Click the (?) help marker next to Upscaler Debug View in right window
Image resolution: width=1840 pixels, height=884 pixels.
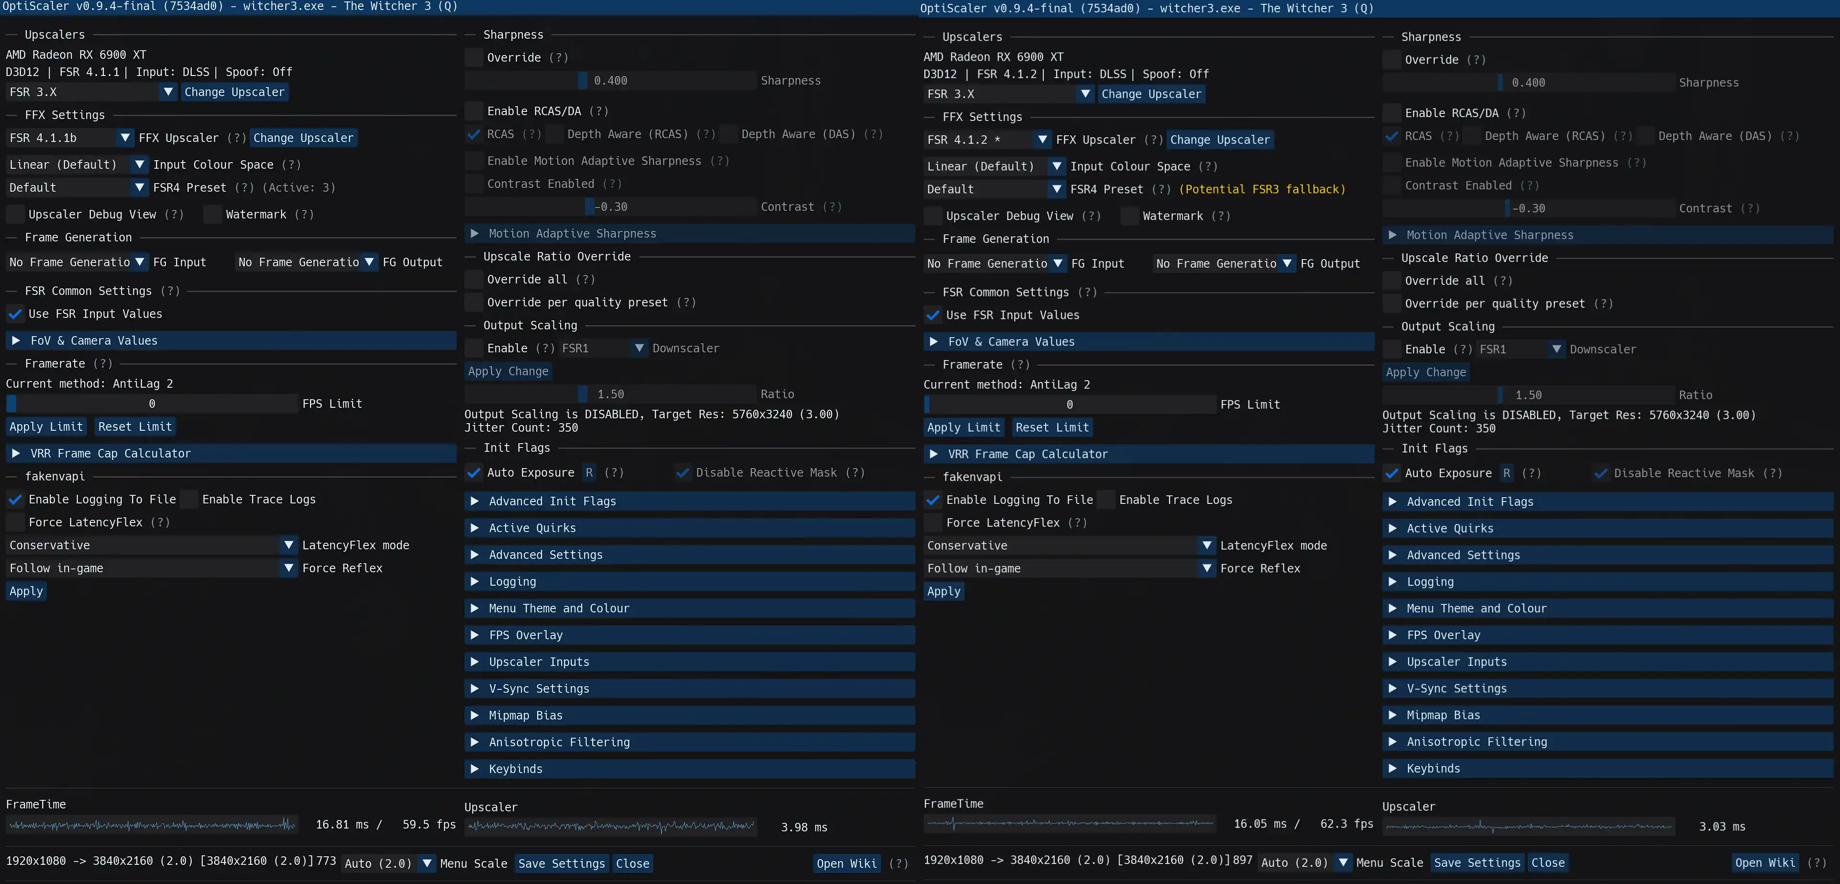coord(1091,217)
